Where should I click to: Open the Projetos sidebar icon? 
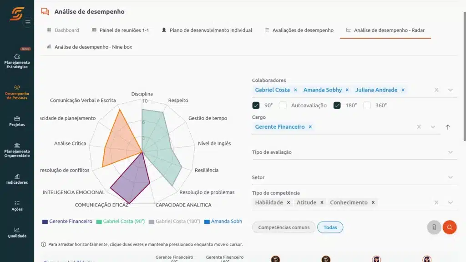[17, 119]
